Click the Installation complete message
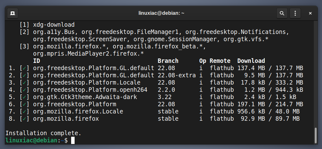322x149 pixels. (43, 133)
